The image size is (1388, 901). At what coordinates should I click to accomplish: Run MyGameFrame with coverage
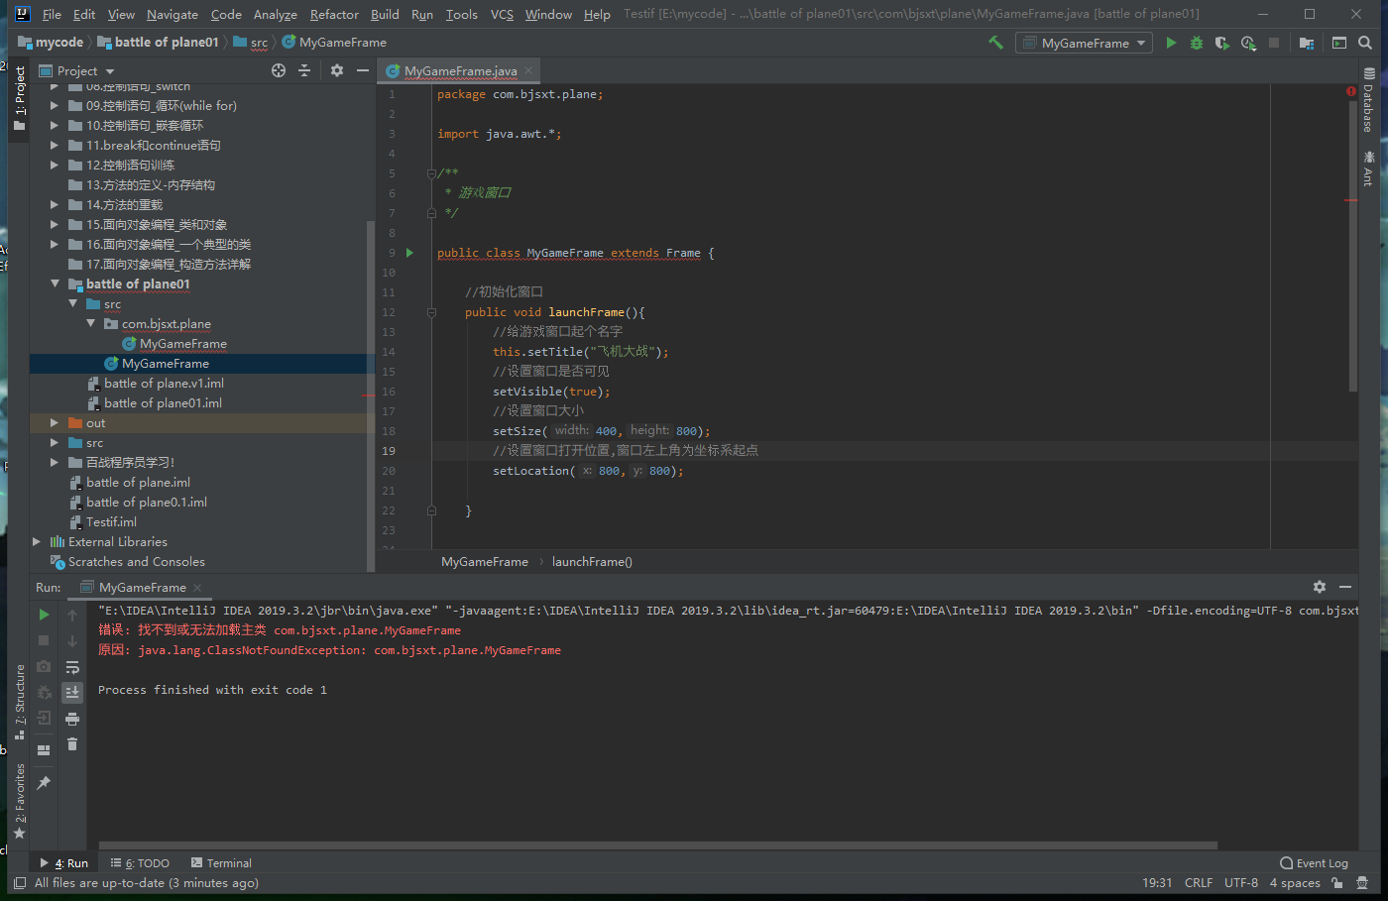[1221, 43]
